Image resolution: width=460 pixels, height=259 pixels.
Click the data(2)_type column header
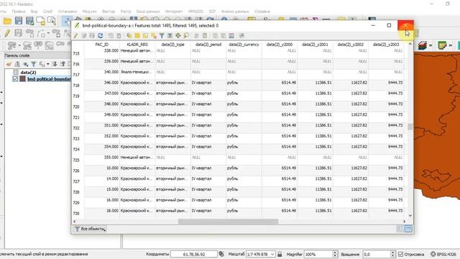pyautogui.click(x=172, y=45)
